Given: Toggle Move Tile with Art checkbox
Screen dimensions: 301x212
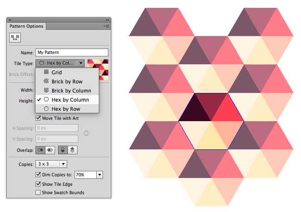Looking at the screenshot, I should click(x=38, y=118).
